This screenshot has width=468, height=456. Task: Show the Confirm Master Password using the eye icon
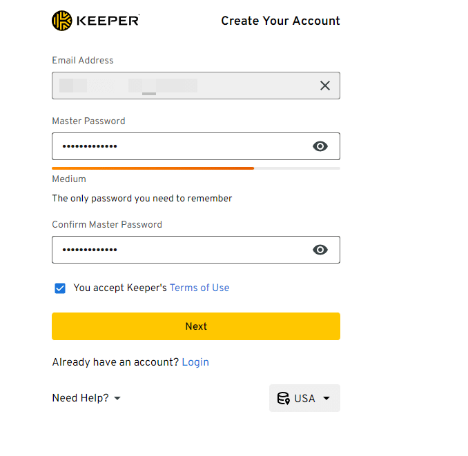[320, 250]
